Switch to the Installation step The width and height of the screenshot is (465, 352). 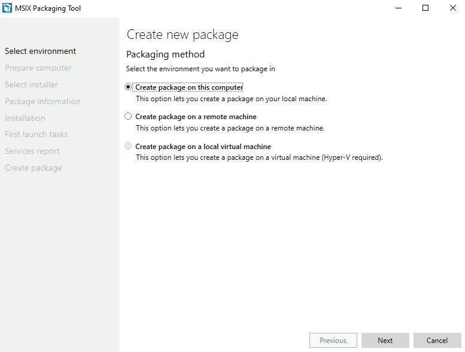[x=25, y=118]
